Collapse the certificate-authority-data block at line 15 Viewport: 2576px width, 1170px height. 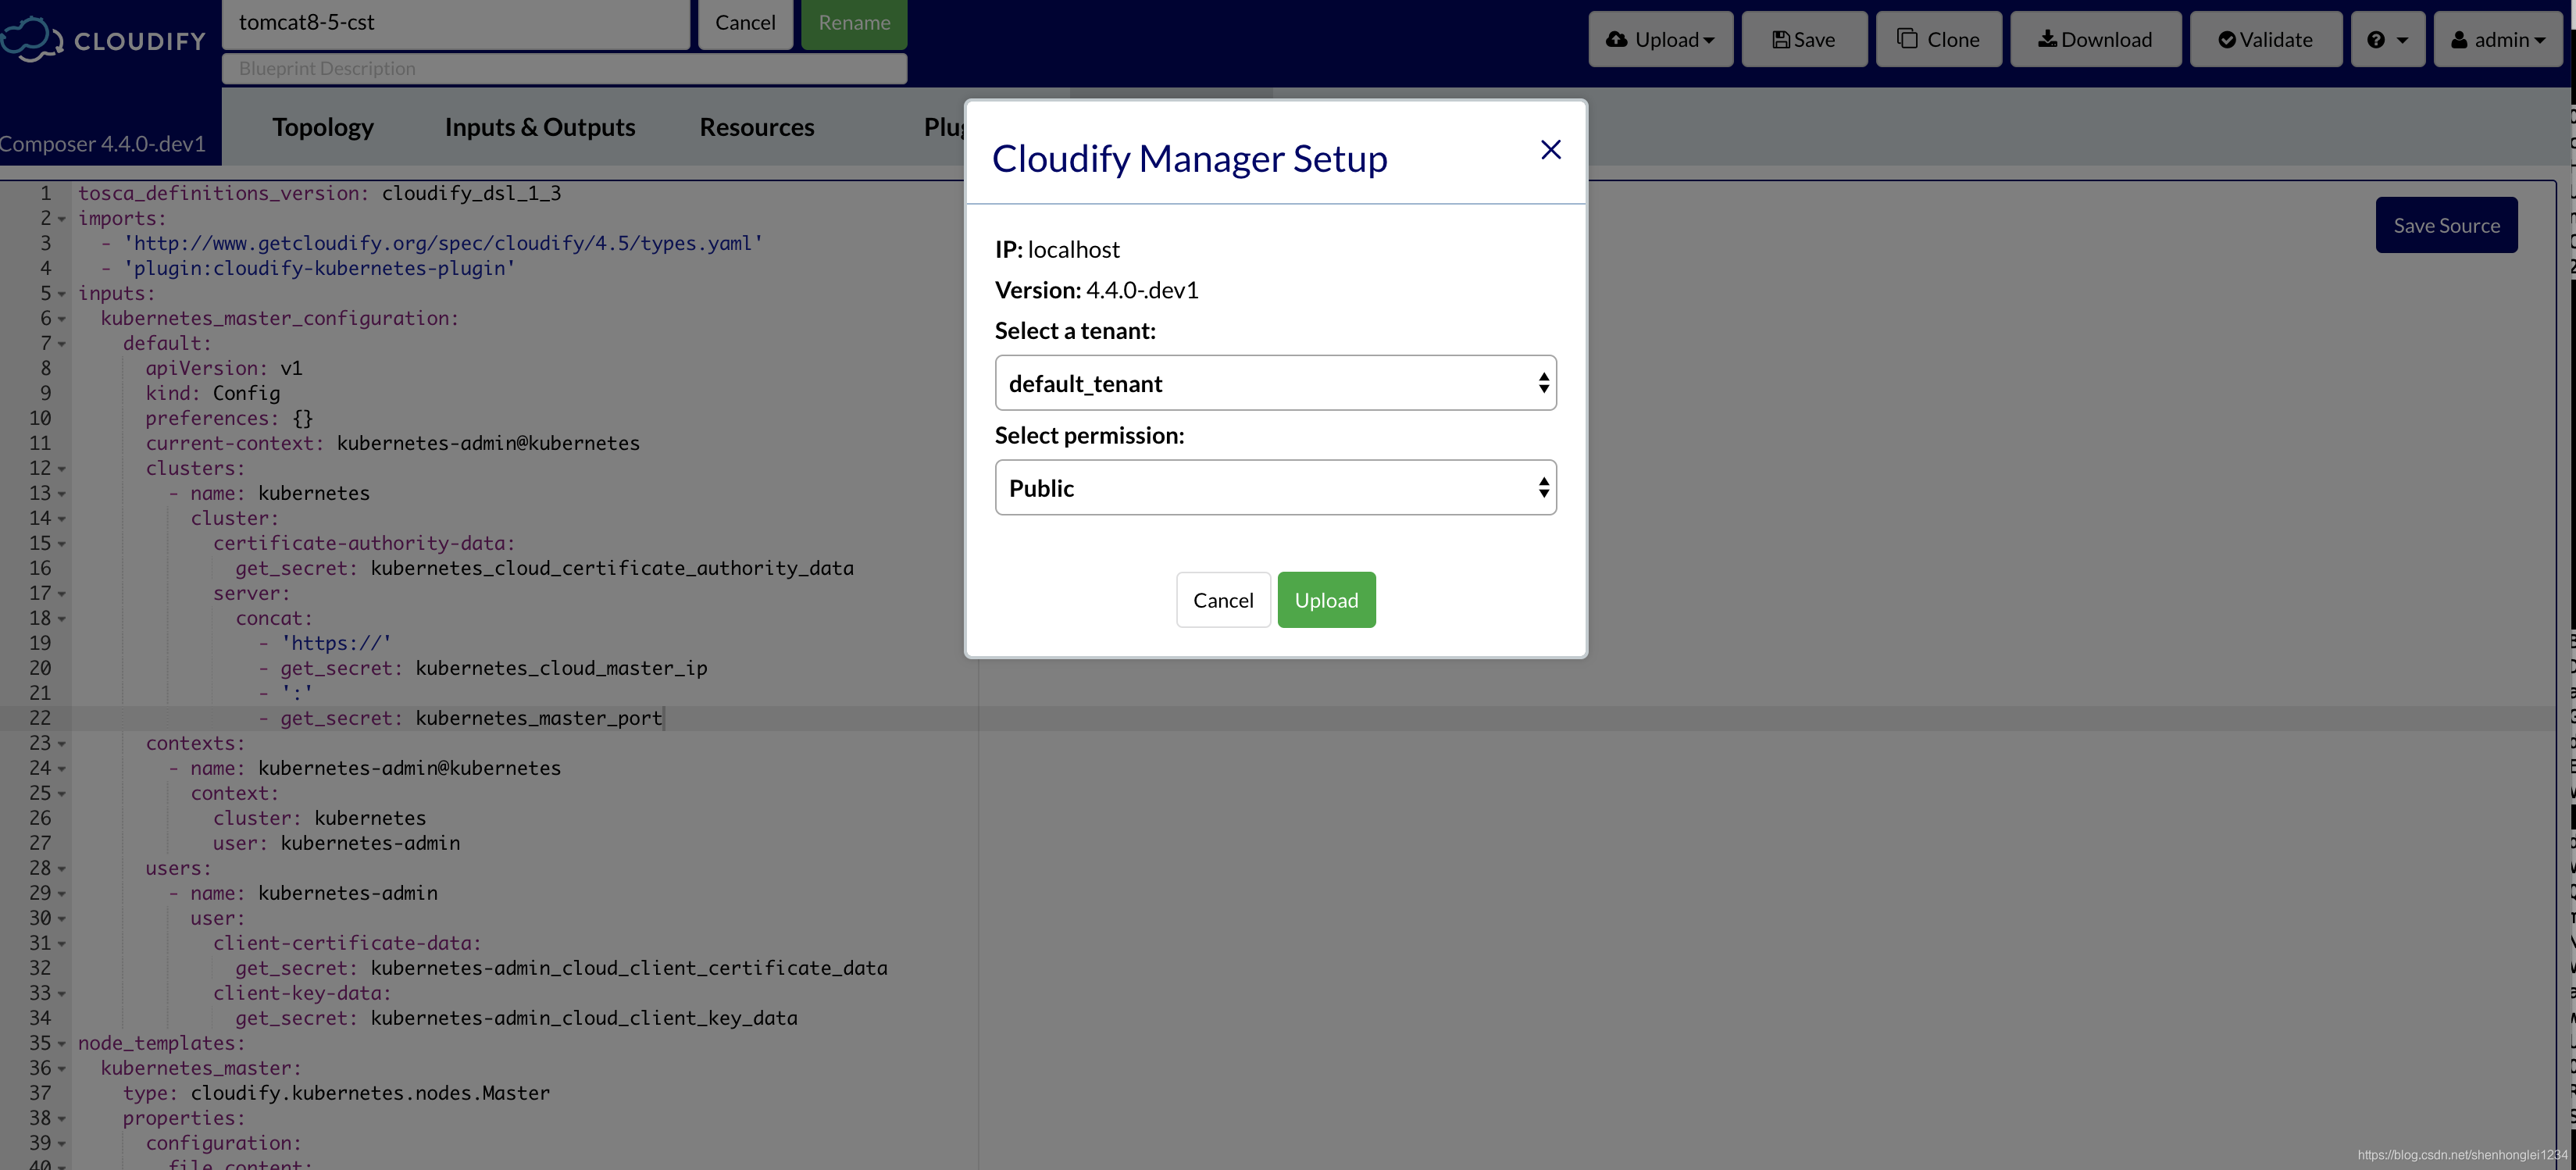(62, 544)
